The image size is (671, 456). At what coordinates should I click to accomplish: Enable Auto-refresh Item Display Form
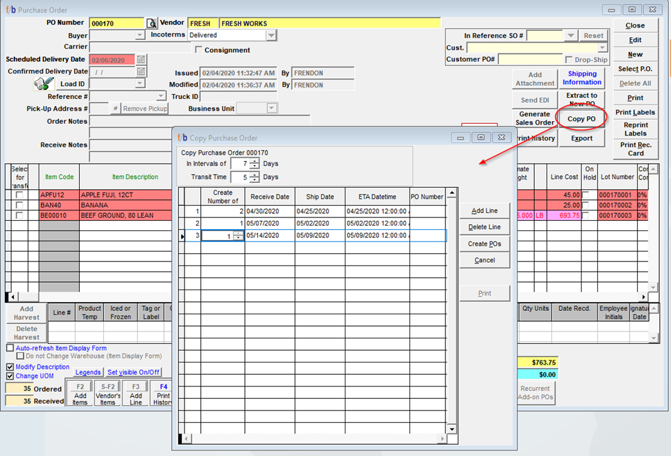10,348
